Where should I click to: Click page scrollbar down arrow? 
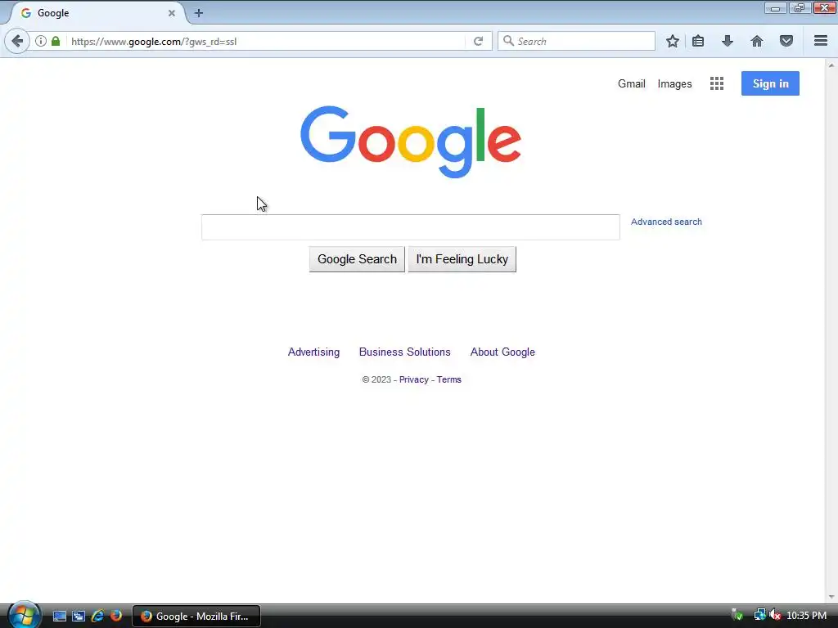pyautogui.click(x=831, y=597)
